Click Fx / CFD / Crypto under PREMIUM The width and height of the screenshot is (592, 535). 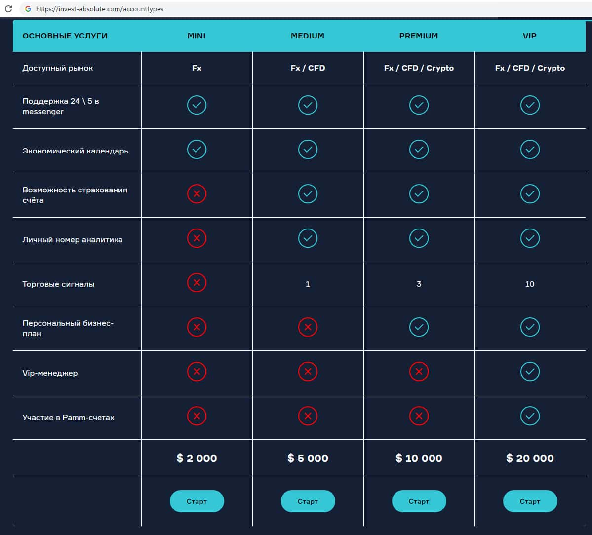point(419,68)
